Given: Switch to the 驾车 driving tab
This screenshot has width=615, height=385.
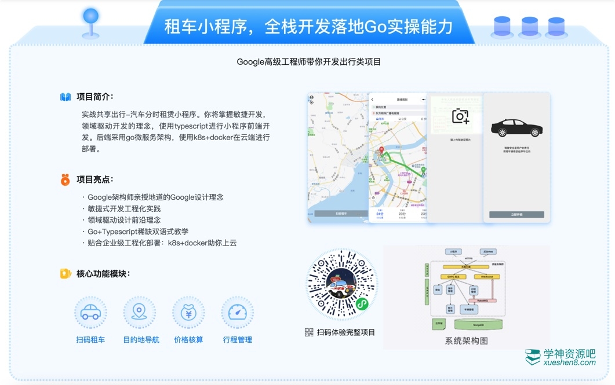Looking at the screenshot, I should 381,119.
